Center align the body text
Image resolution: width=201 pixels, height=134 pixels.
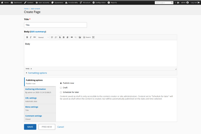point(64,37)
